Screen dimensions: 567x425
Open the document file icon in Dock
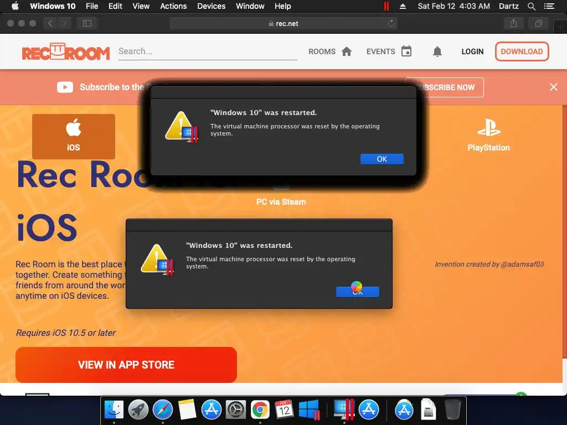[428, 410]
